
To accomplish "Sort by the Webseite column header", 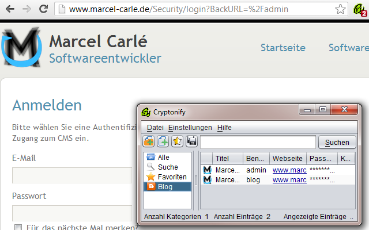I will [x=288, y=159].
